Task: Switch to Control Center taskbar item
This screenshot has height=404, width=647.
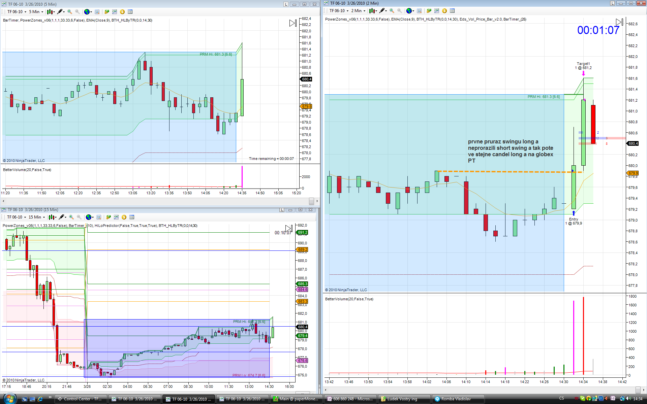Action: [x=80, y=399]
